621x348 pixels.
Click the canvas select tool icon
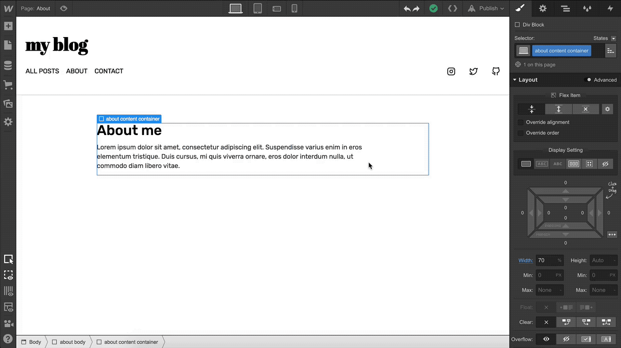tap(8, 259)
